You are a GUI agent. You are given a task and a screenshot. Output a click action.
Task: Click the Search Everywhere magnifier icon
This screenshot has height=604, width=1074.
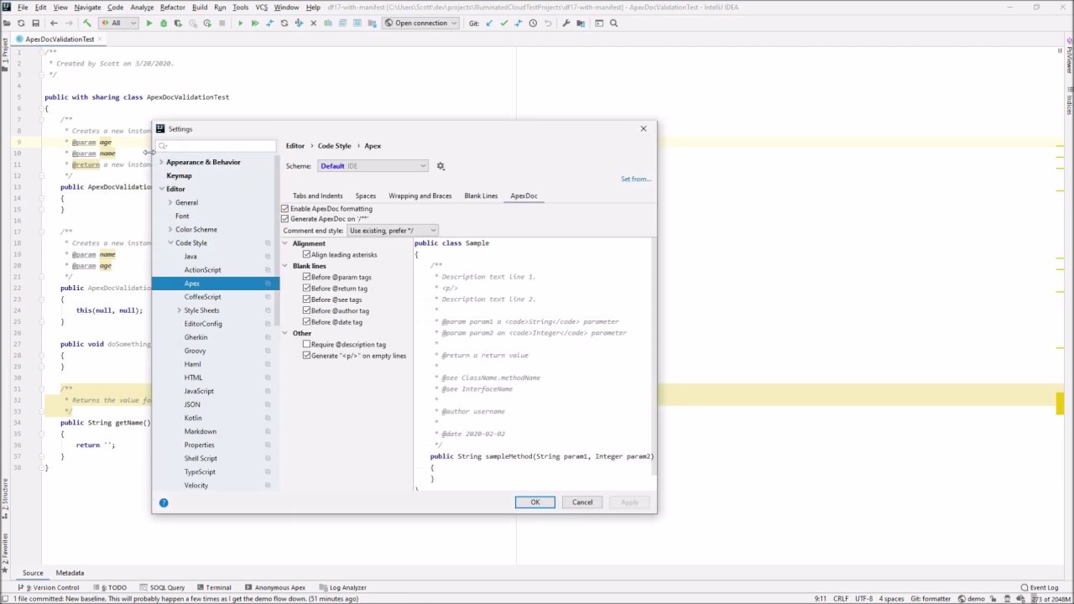coord(613,23)
